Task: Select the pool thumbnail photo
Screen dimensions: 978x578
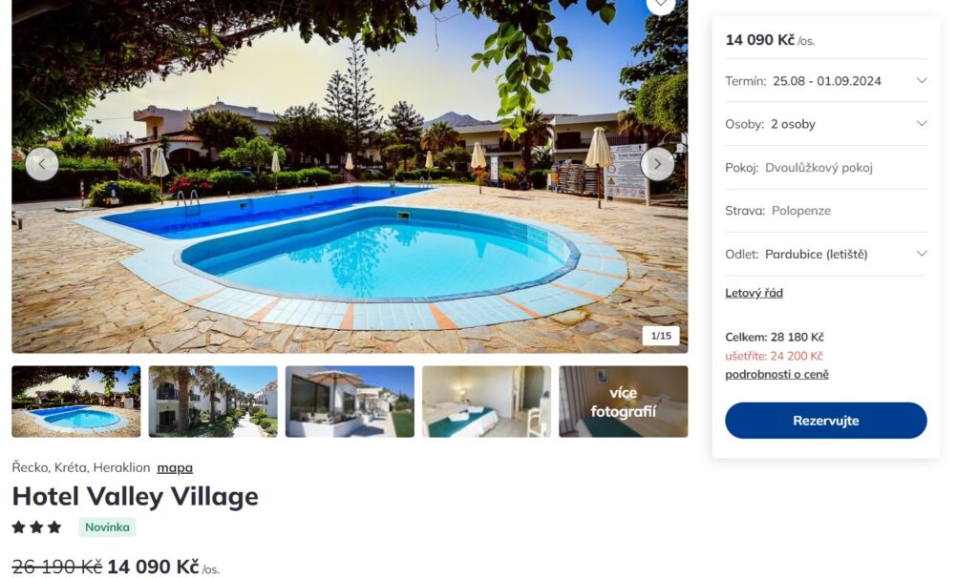Action: 76,402
